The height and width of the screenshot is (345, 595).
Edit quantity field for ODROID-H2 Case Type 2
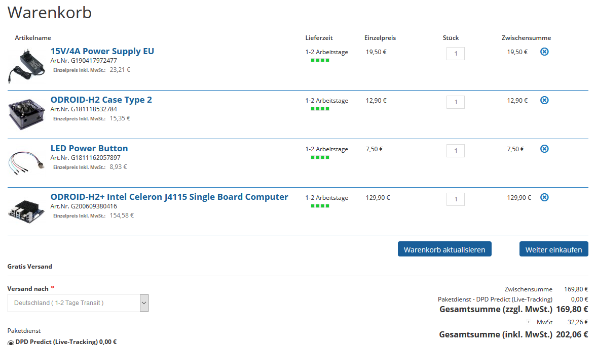[455, 102]
